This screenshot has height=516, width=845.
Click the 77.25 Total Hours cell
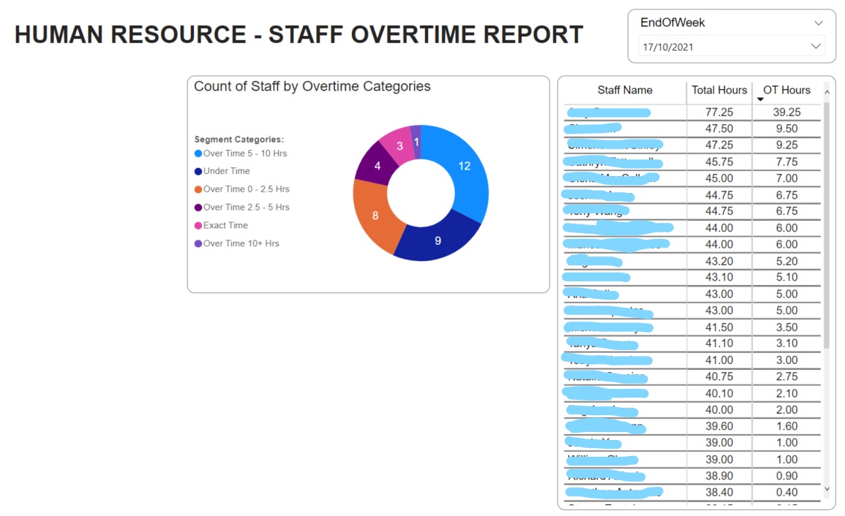[719, 112]
